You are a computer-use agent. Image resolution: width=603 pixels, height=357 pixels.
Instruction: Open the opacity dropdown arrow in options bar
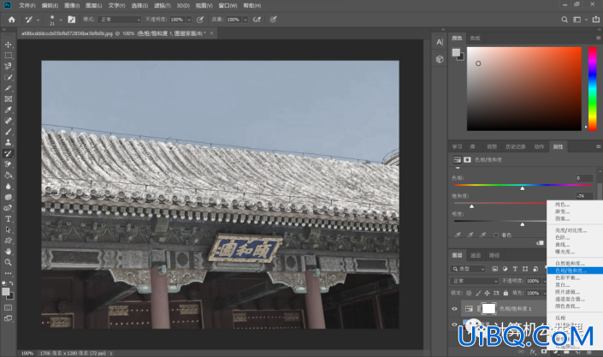tap(189, 20)
